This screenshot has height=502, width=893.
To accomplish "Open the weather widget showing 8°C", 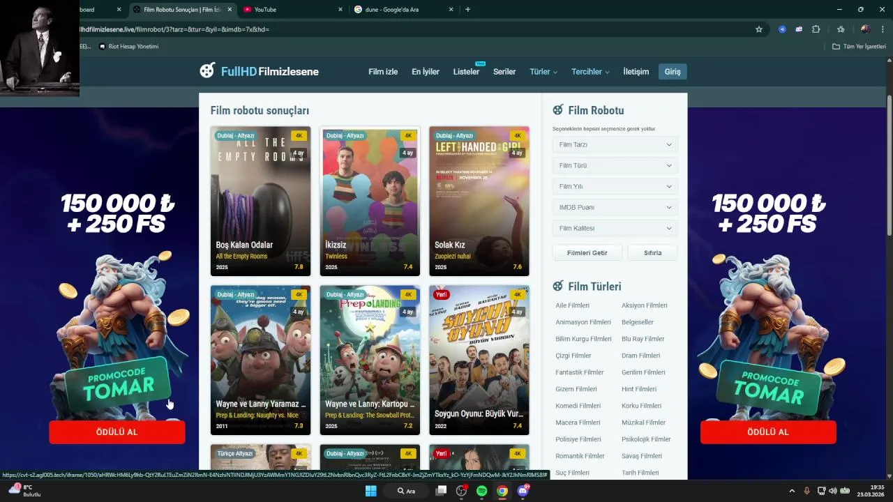I will click(25, 491).
